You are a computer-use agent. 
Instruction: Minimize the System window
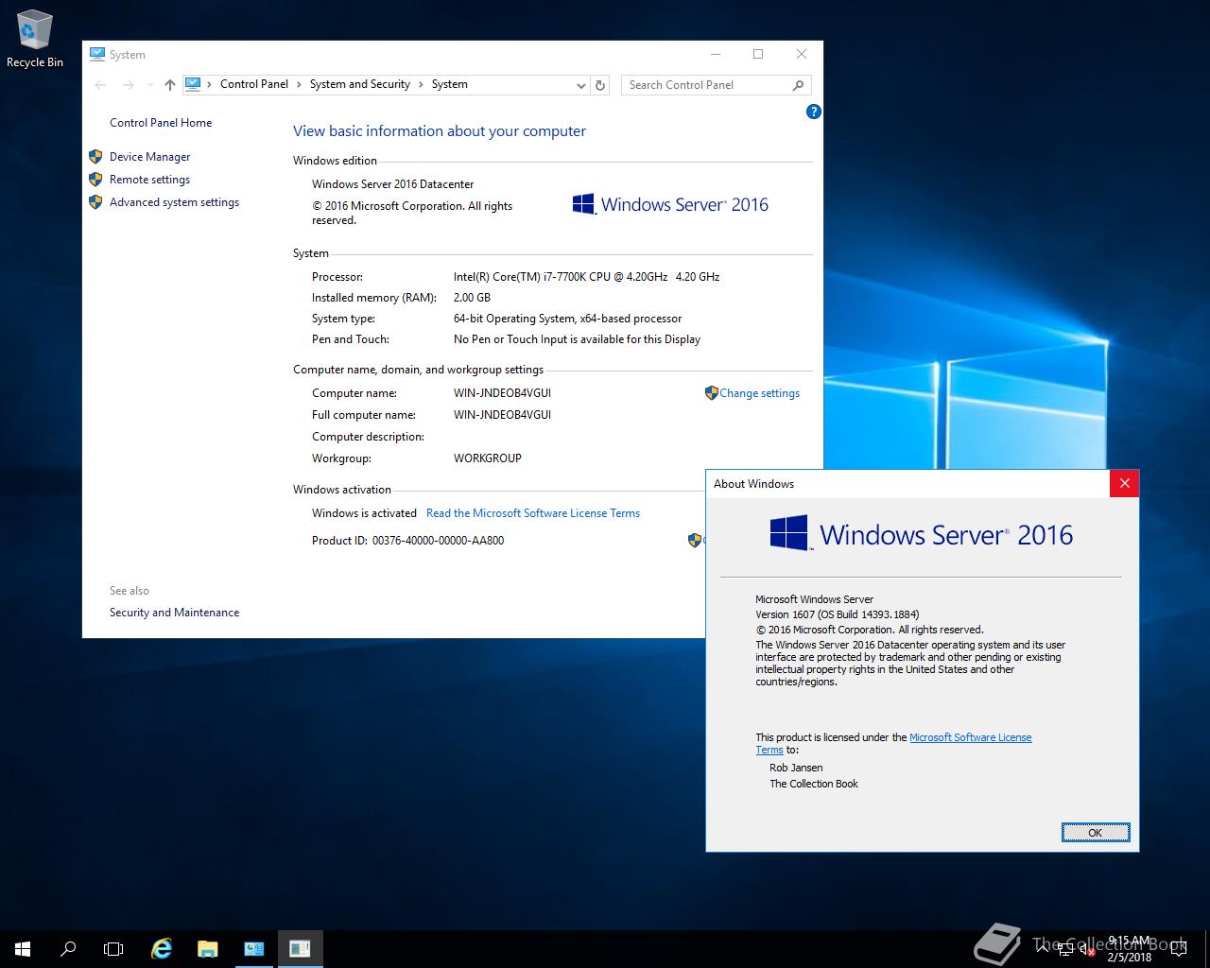[716, 54]
